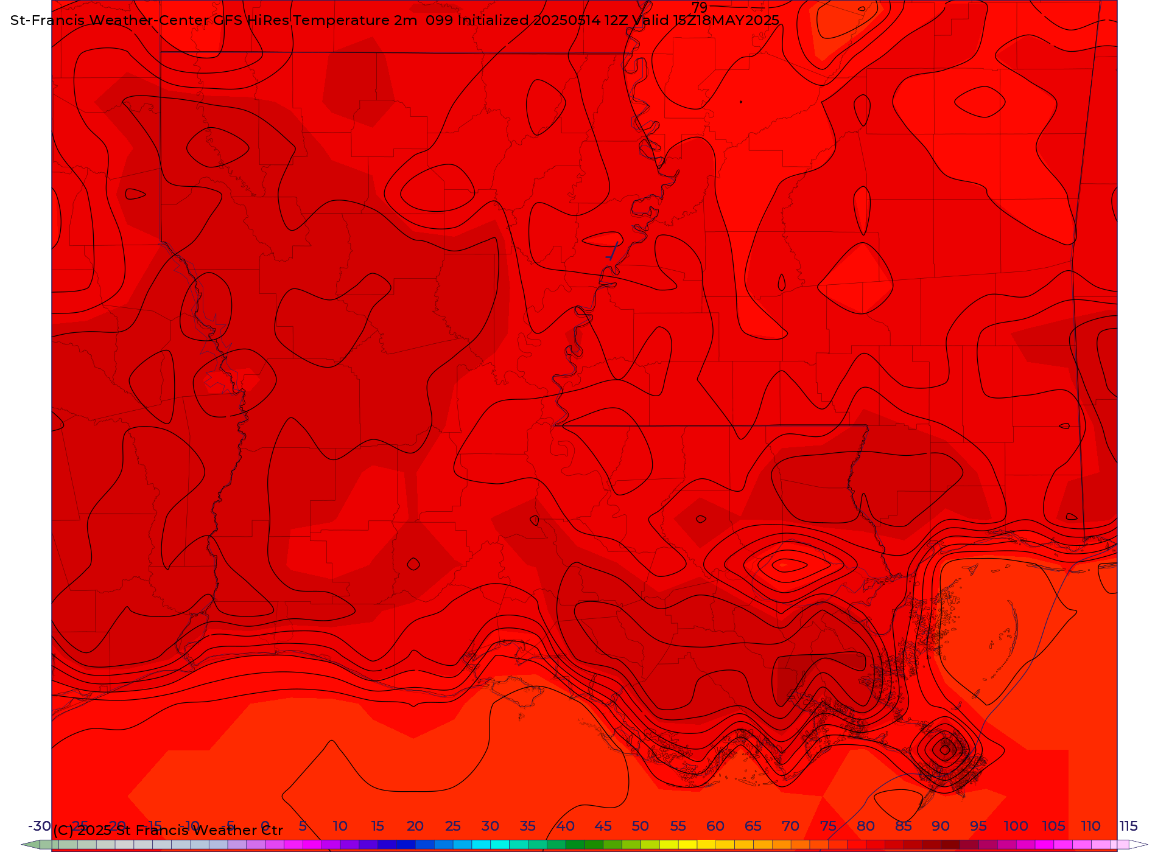Click the '65' colorbar scale label

coord(753,826)
